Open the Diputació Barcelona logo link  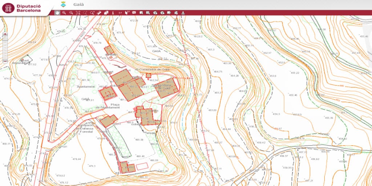pyautogui.click(x=21, y=8)
